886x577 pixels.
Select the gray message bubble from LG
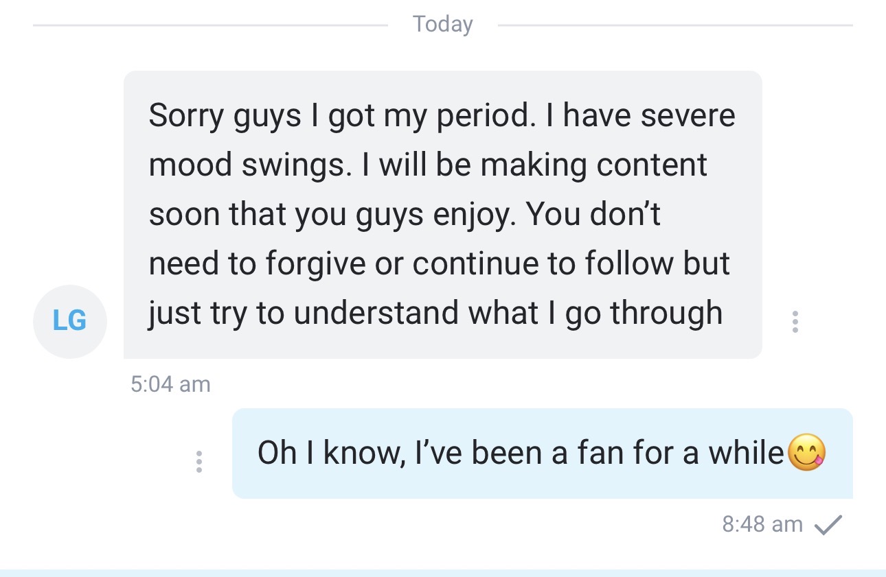[442, 214]
